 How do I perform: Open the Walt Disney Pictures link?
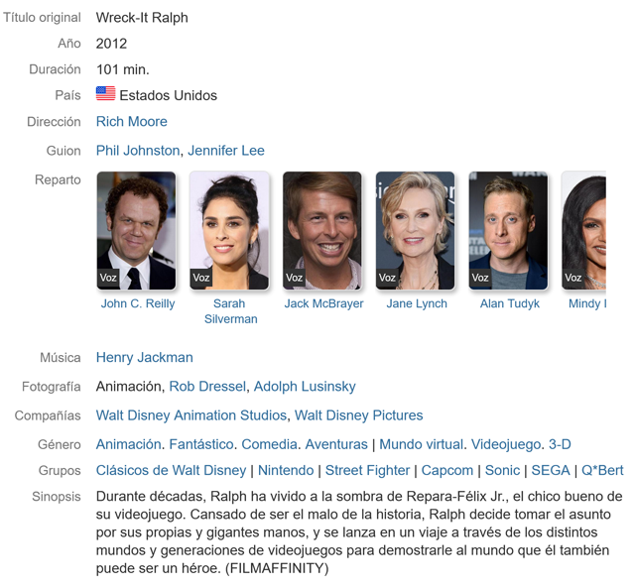359,415
